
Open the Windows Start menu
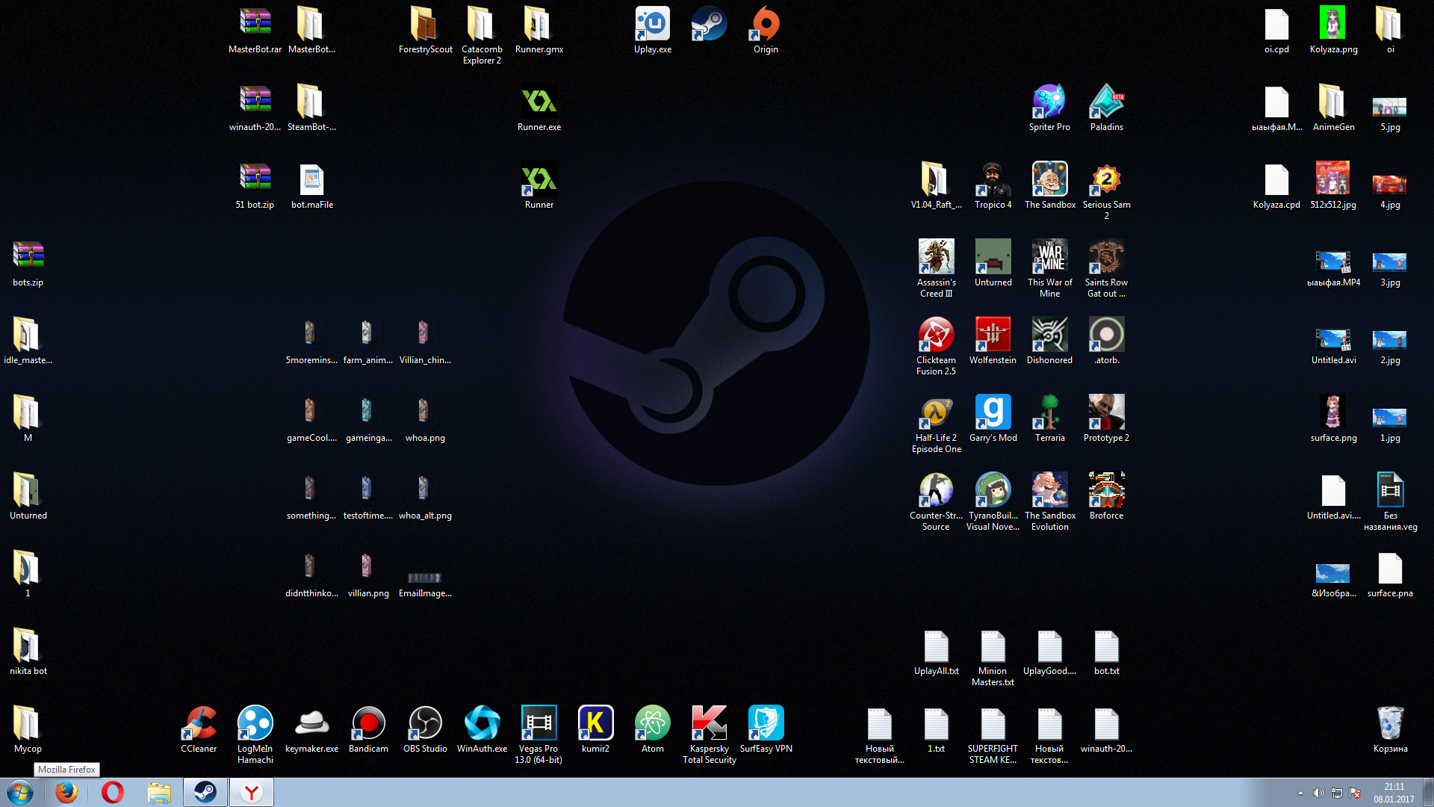click(x=20, y=792)
